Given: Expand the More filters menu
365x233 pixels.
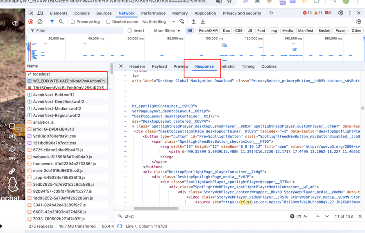Looking at the screenshot, I should (167, 31).
